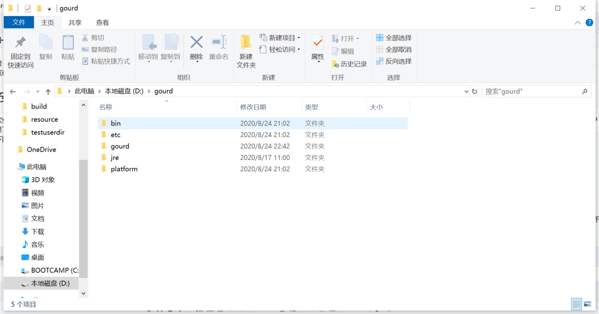Viewport: 599px width, 314px height.
Task: Open the address bar history dropdown
Action: pos(466,92)
